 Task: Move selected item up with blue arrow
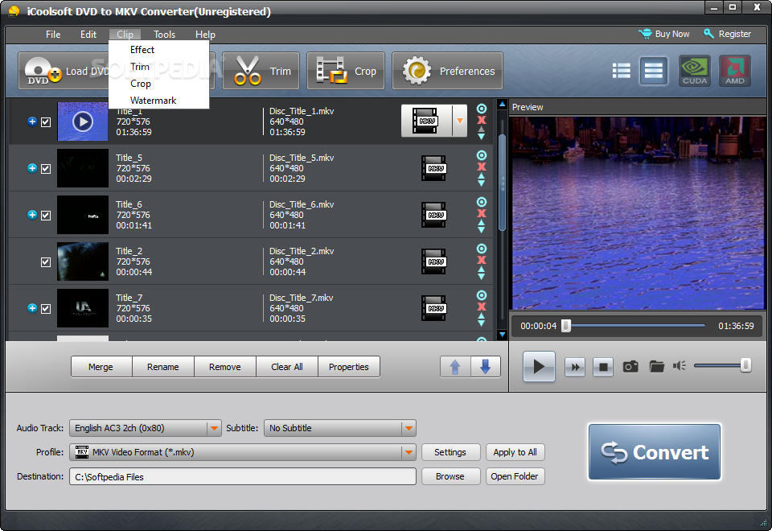click(x=455, y=367)
